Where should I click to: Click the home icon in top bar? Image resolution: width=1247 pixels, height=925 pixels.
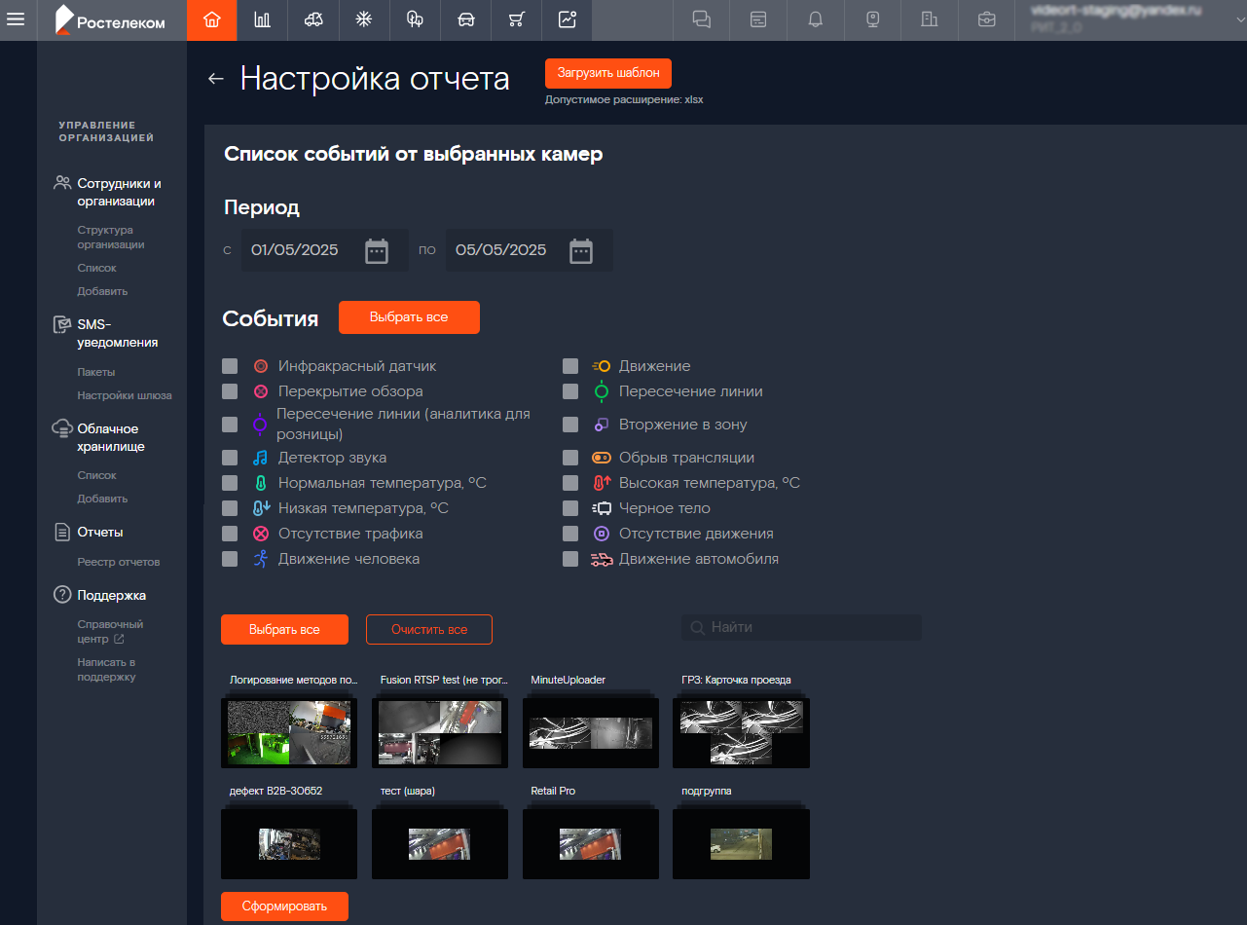pyautogui.click(x=211, y=19)
